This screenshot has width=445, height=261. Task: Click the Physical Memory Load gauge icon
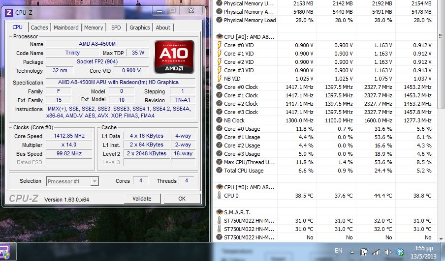[x=219, y=20]
